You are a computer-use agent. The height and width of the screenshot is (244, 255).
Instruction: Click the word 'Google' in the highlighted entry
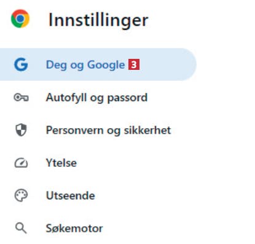pos(106,66)
